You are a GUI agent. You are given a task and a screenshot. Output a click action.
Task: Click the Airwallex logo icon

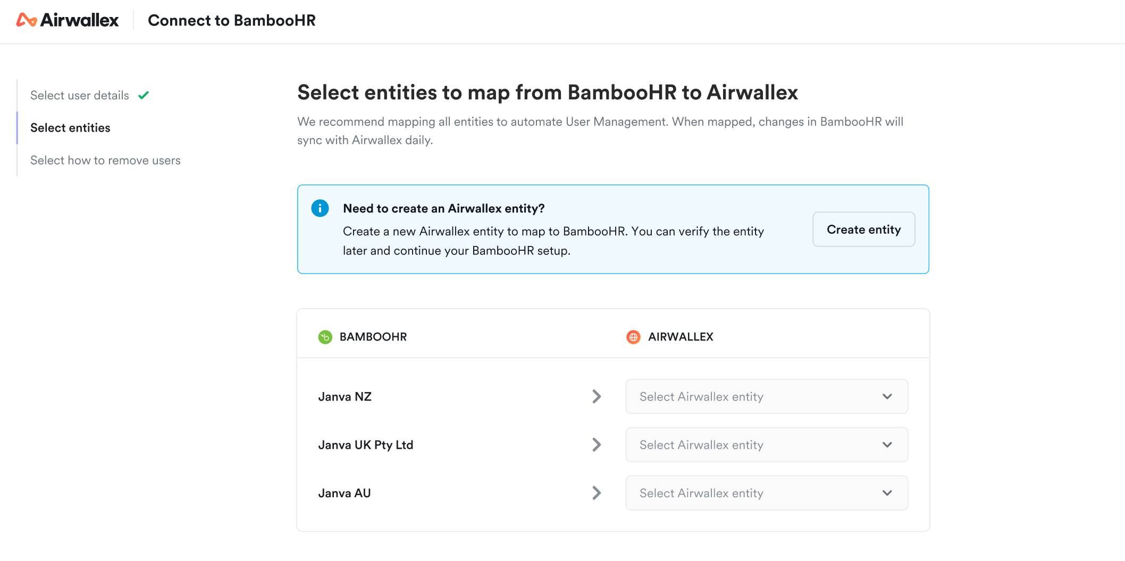pos(27,20)
